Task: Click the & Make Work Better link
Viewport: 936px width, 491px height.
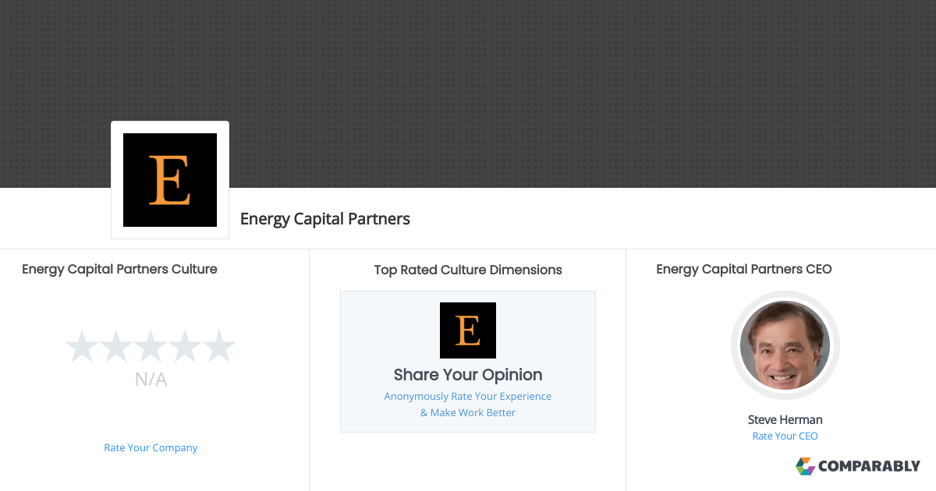Action: 467,412
